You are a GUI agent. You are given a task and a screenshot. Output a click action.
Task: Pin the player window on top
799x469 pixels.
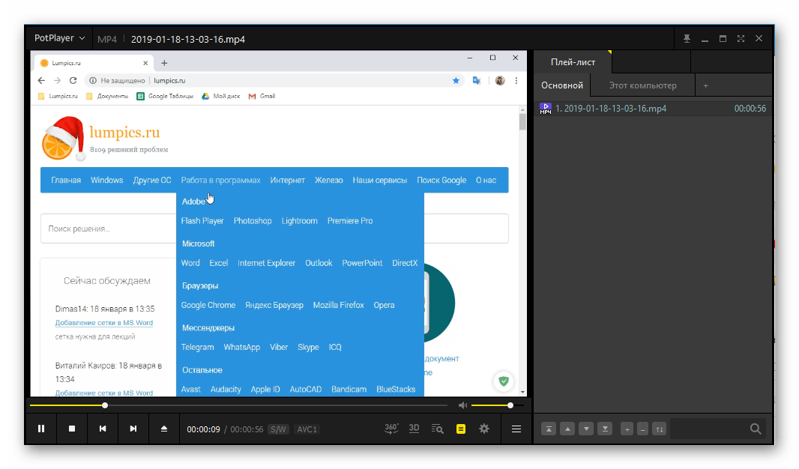click(687, 39)
